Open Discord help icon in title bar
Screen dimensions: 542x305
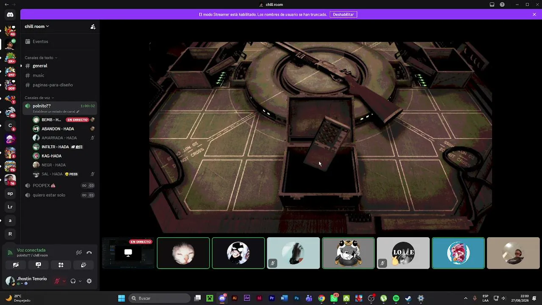(502, 5)
